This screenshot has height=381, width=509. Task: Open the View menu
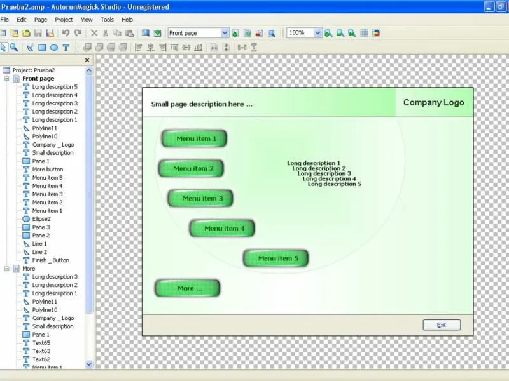click(87, 20)
